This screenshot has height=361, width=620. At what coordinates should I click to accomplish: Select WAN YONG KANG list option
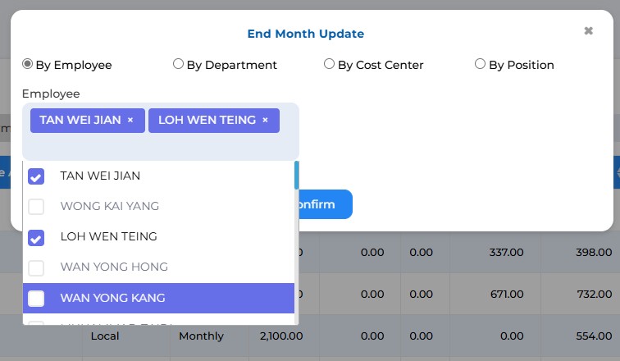pyautogui.click(x=112, y=298)
